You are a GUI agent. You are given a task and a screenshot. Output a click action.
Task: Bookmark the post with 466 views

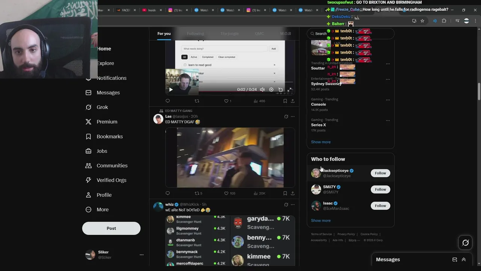pos(285,101)
